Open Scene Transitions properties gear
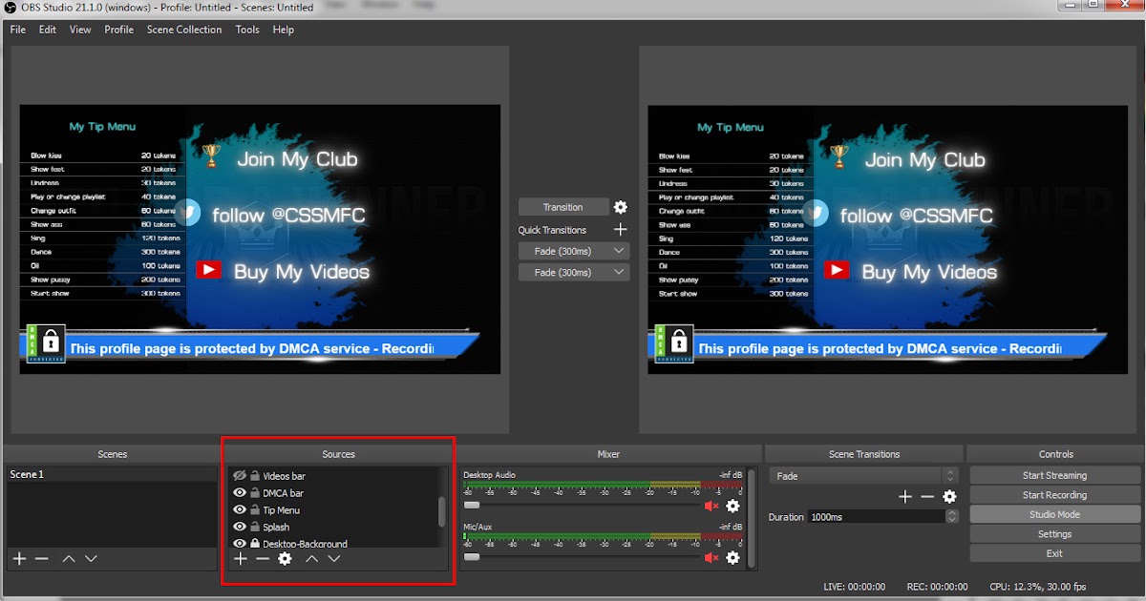Viewport: 1146px width, 601px height. (949, 496)
